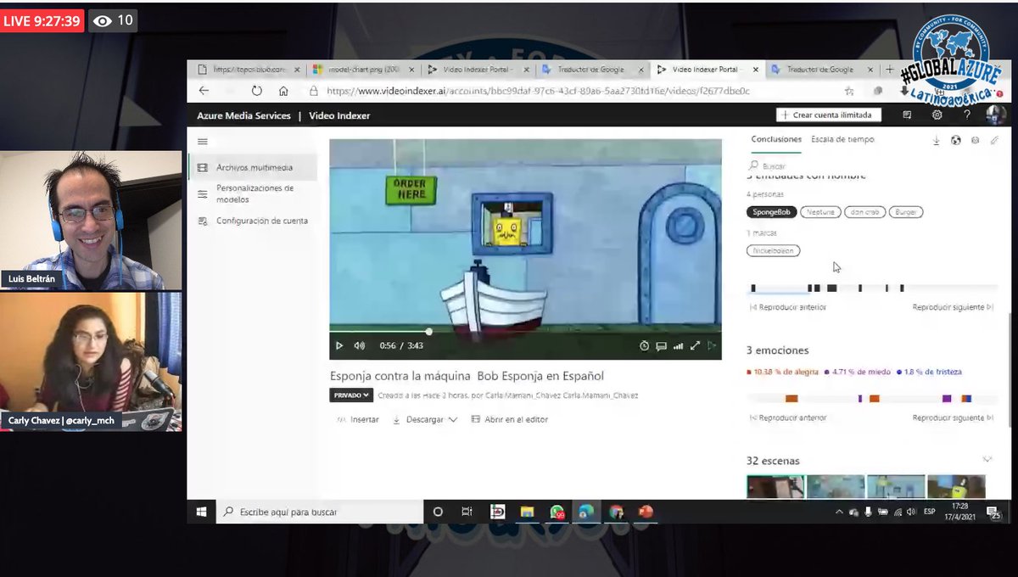Open Chrome from the taskbar
The width and height of the screenshot is (1018, 577).
point(617,512)
